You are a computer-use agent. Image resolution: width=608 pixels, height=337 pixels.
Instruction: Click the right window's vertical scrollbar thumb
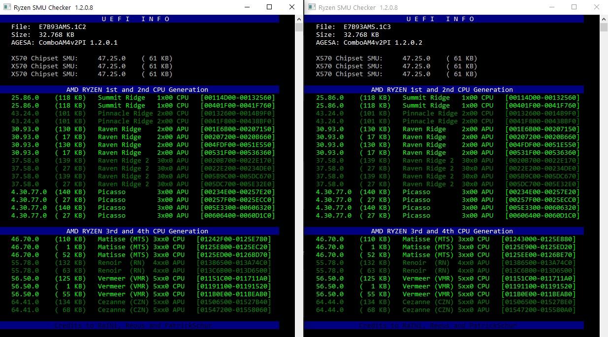click(604, 28)
